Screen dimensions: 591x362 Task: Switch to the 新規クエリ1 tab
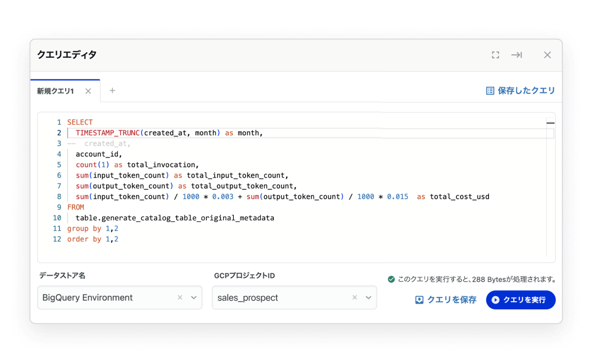point(56,91)
